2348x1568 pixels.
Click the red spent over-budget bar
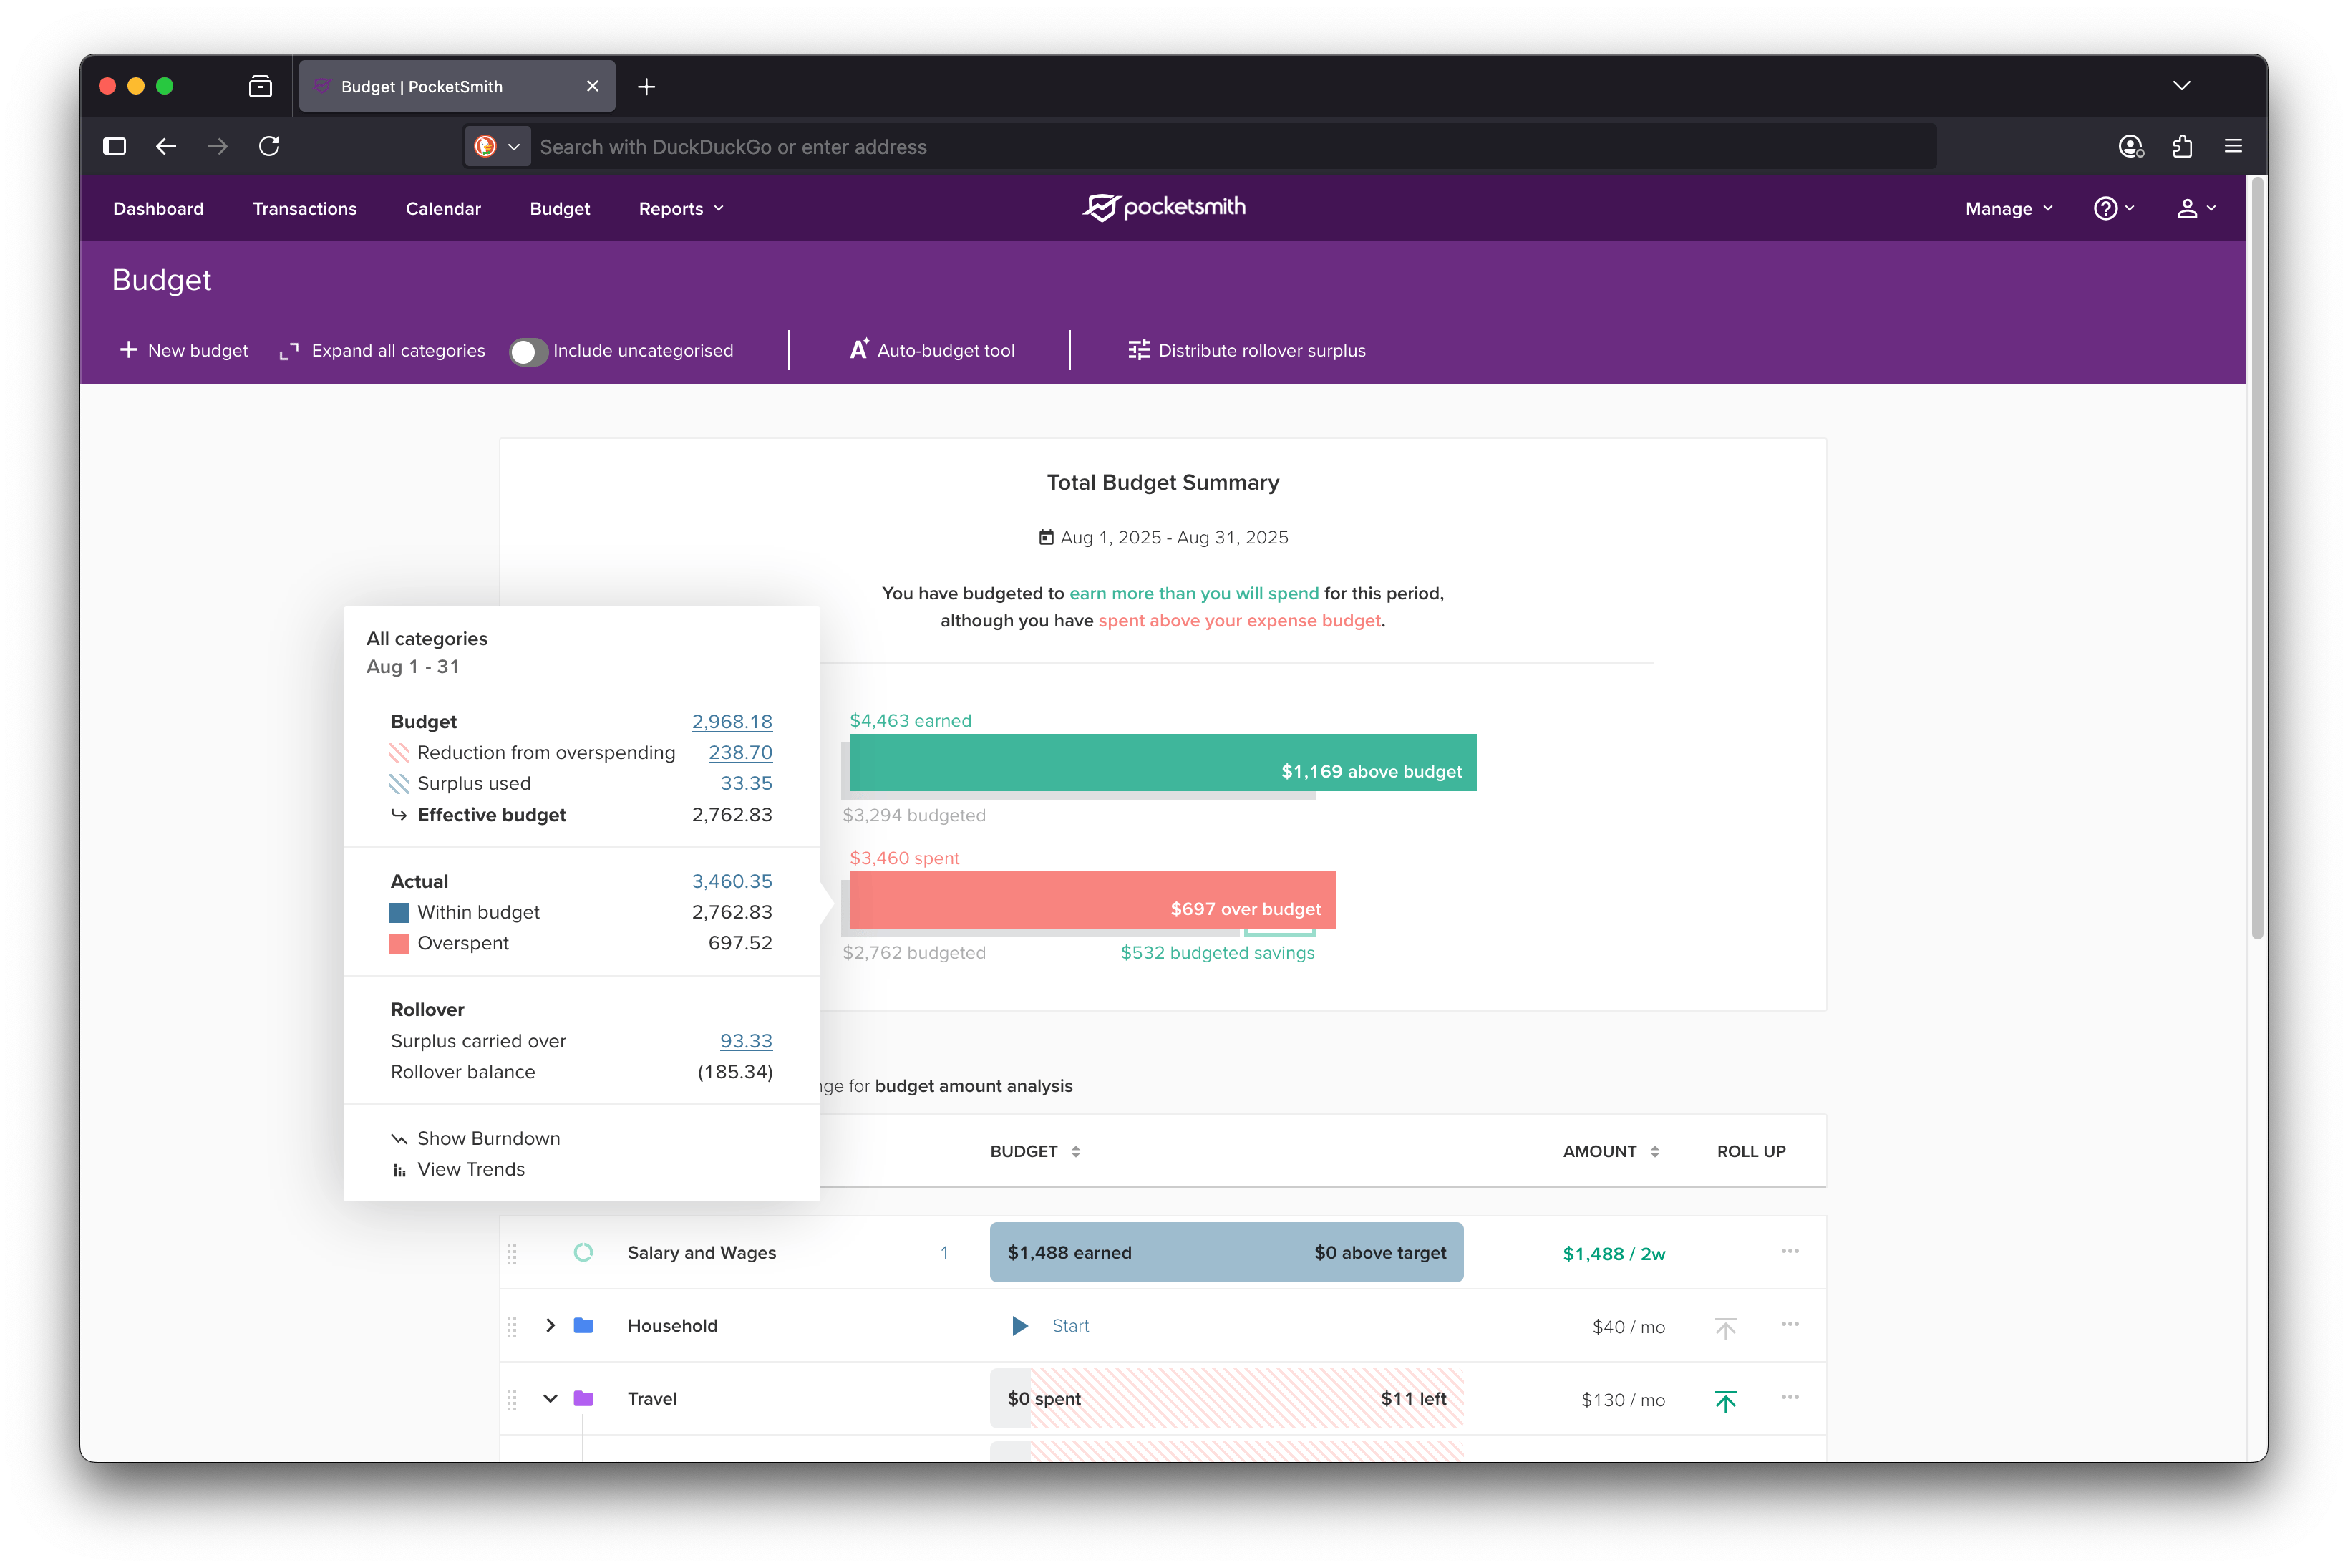[1092, 900]
